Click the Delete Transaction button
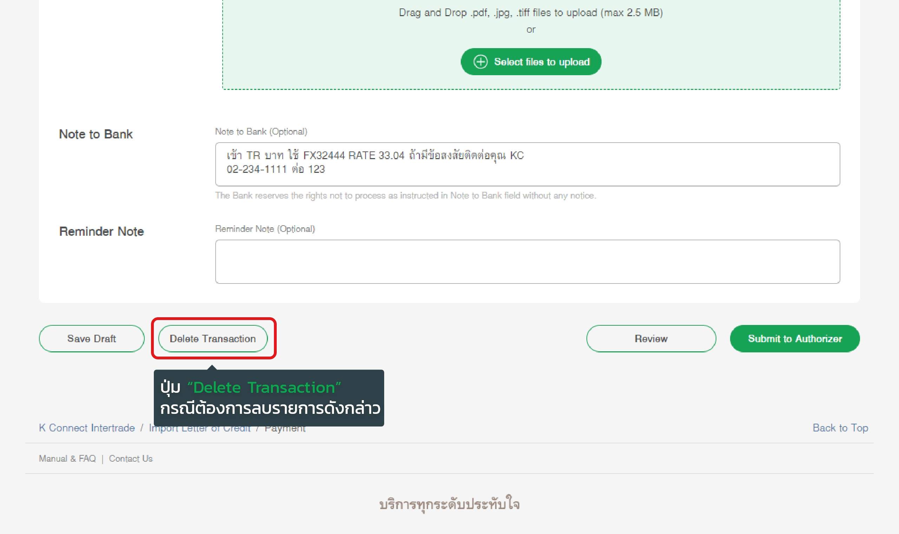 (x=213, y=339)
